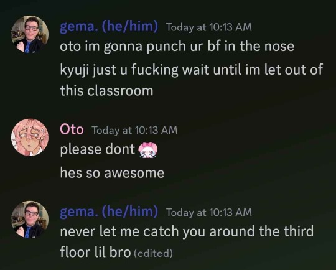Open gema's avatar on last message

tap(30, 220)
